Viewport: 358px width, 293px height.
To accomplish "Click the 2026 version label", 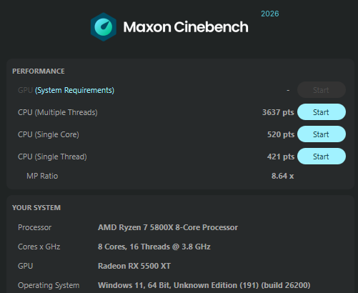I will tap(270, 14).
